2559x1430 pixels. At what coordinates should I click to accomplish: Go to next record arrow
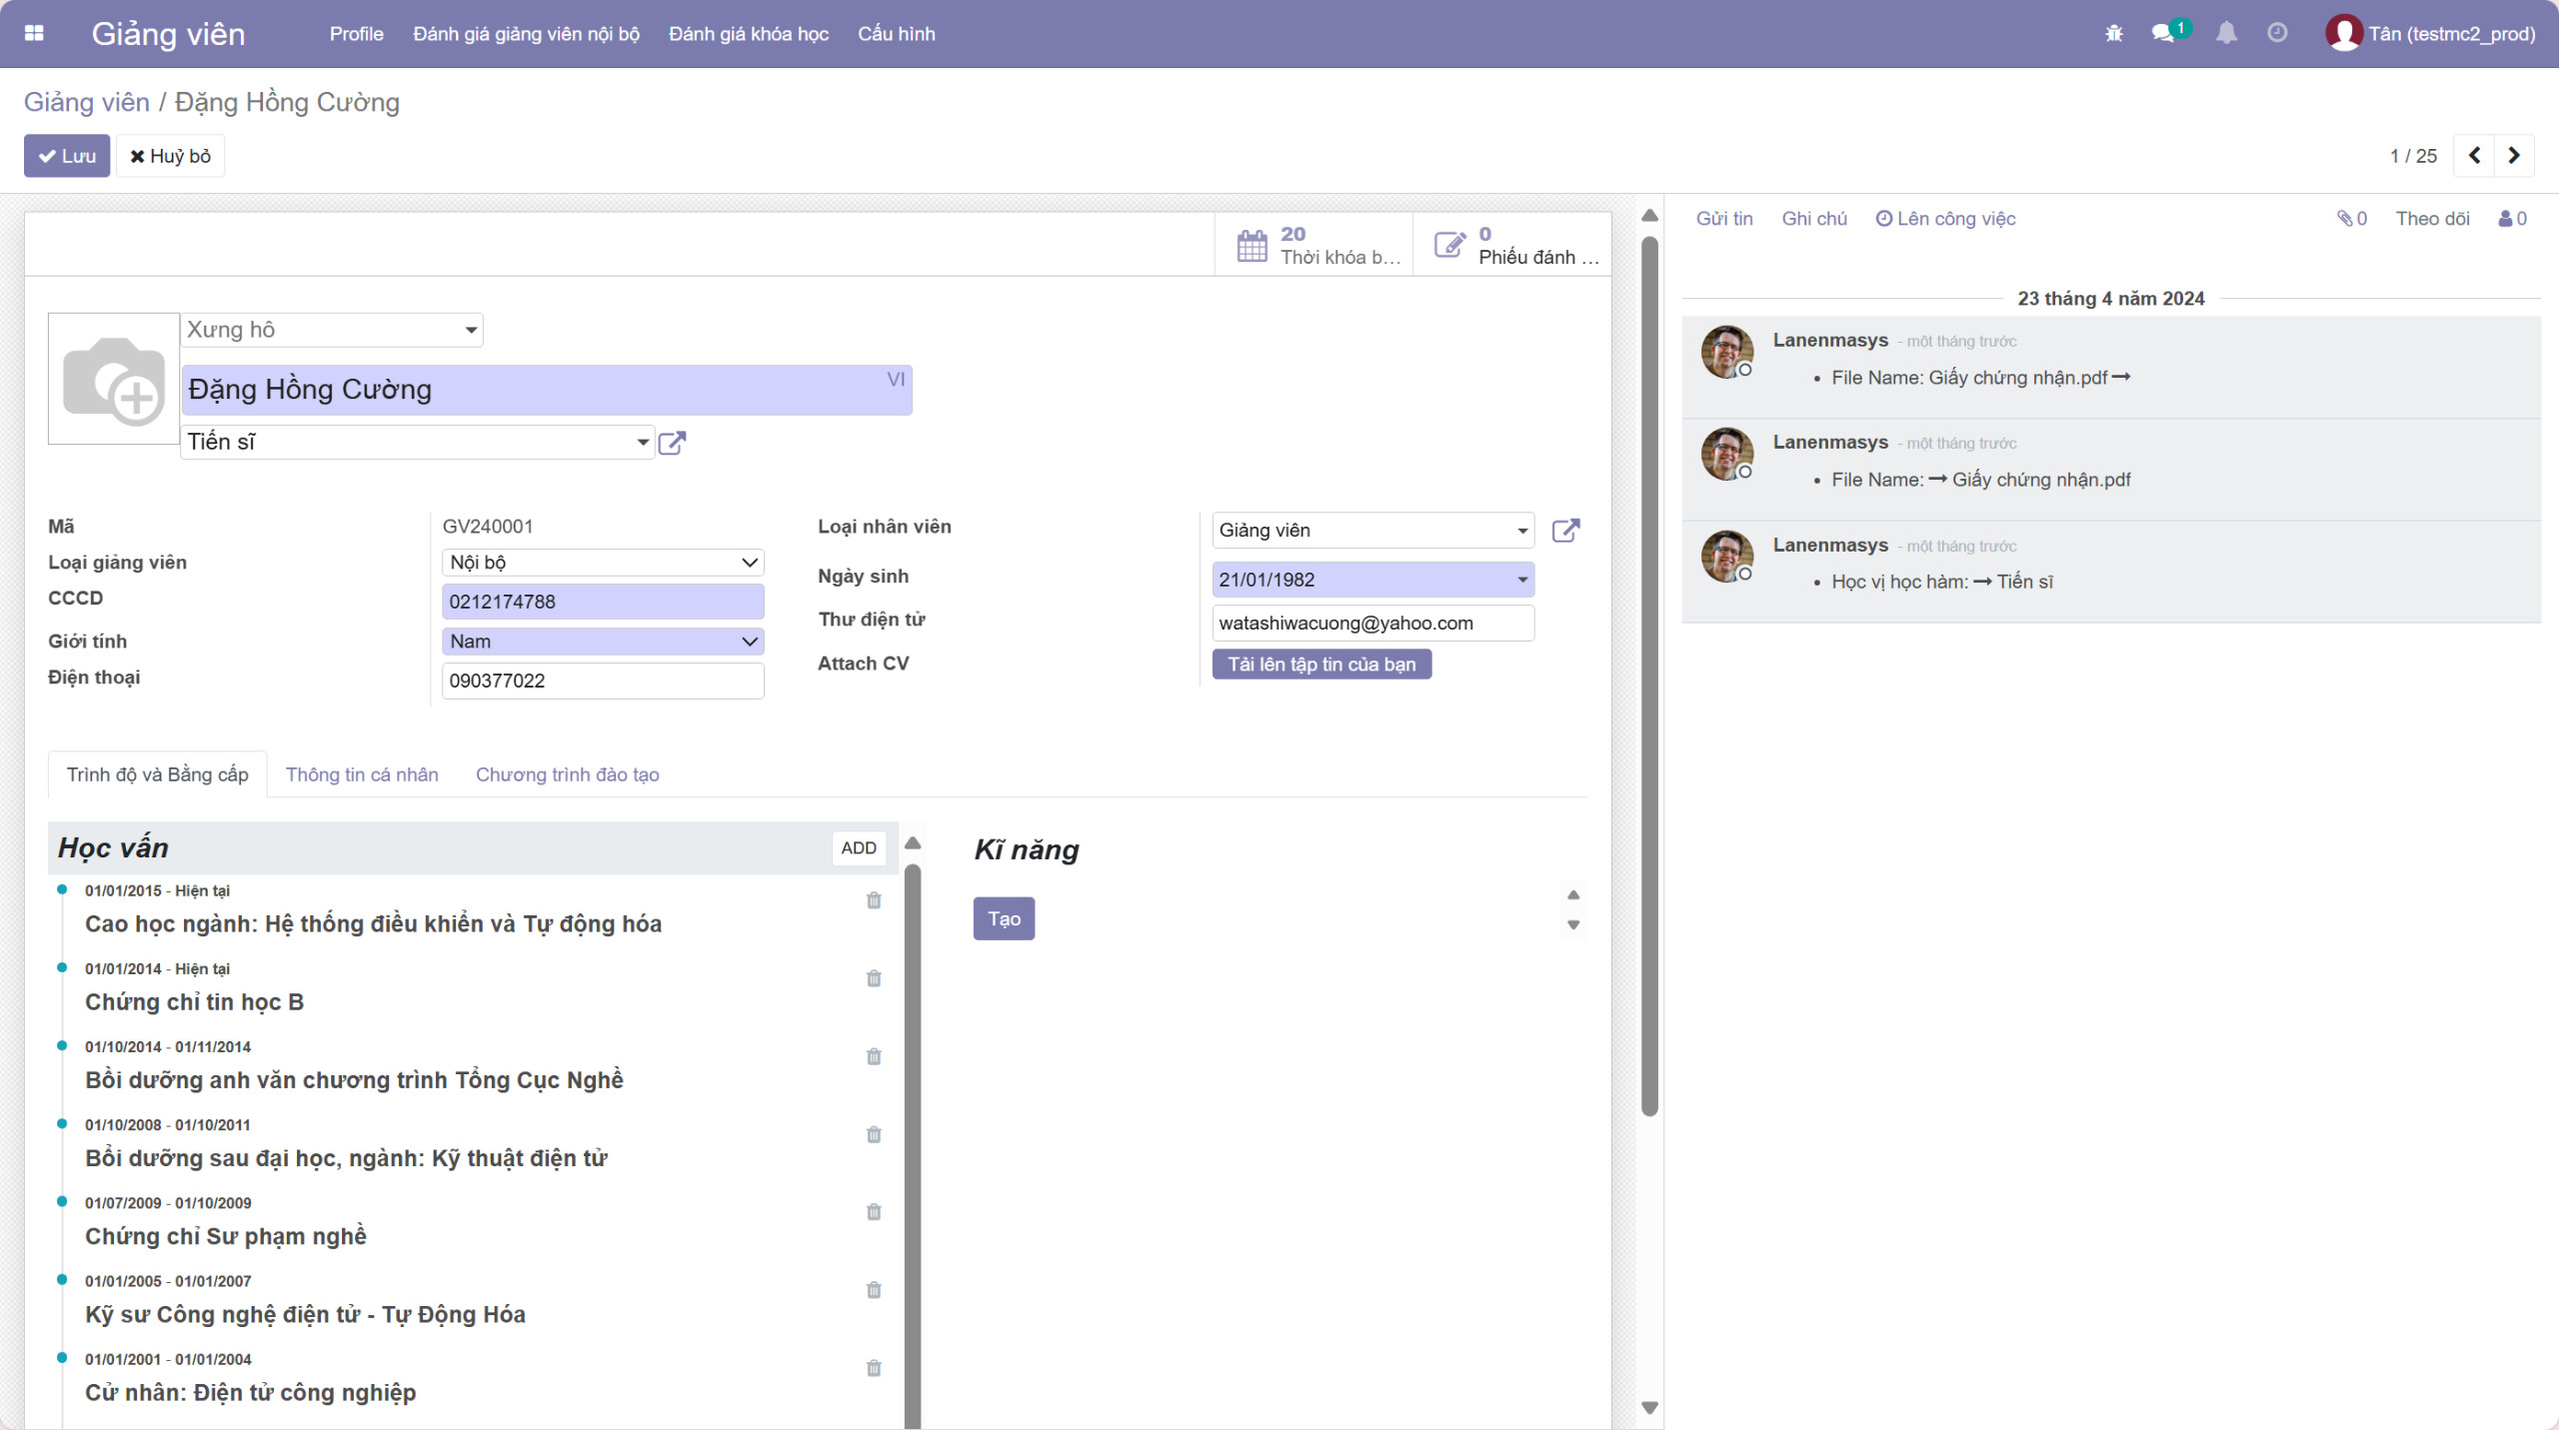[2513, 156]
